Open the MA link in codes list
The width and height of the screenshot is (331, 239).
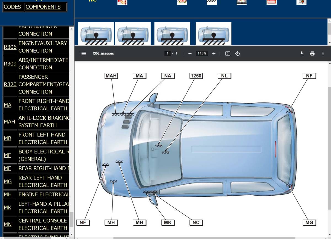click(x=8, y=105)
